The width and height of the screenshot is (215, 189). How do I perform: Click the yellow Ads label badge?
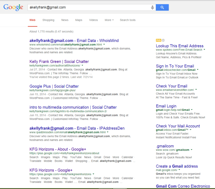point(159,40)
